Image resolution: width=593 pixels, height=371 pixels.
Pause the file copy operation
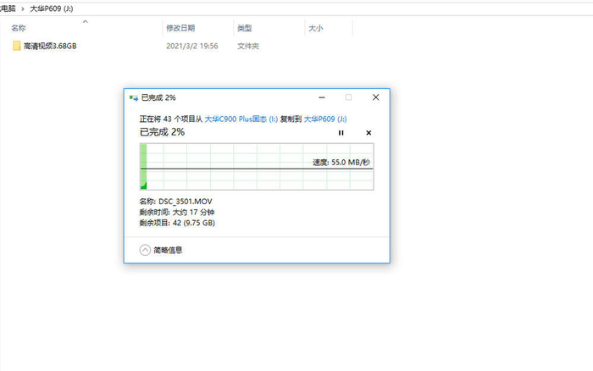(341, 133)
